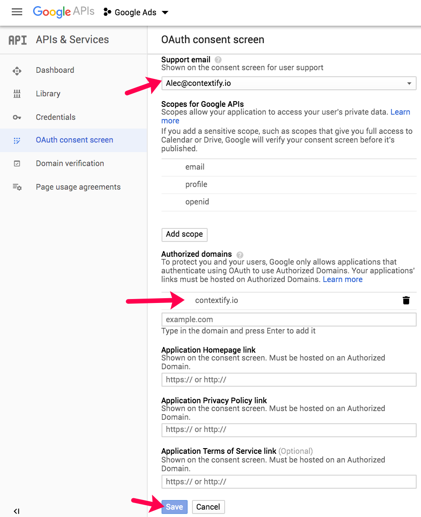Click the Support email help icon
Image resolution: width=421 pixels, height=517 pixels.
tap(218, 60)
